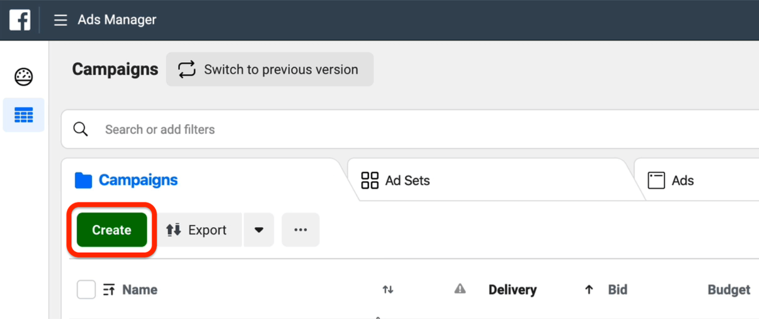The height and width of the screenshot is (319, 759).
Task: Sort by the up-down arrows column
Action: [x=388, y=290]
